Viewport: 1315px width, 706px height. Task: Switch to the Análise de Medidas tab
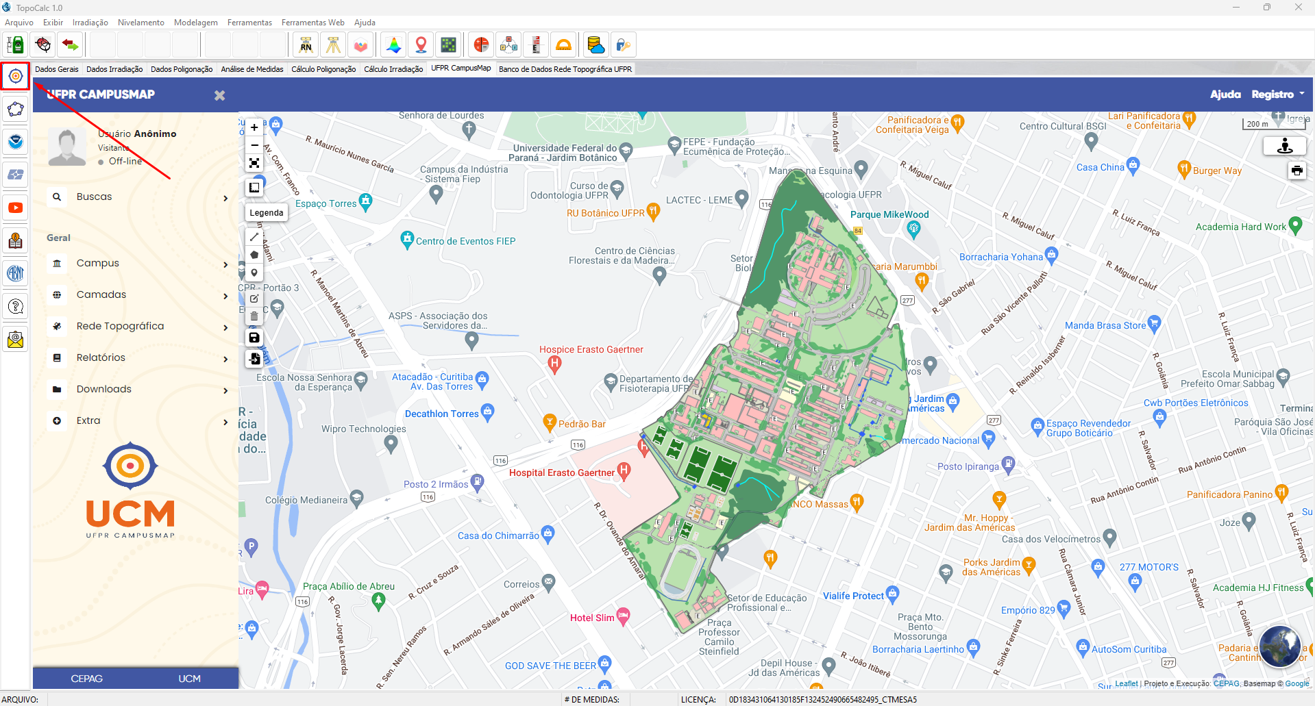(252, 69)
